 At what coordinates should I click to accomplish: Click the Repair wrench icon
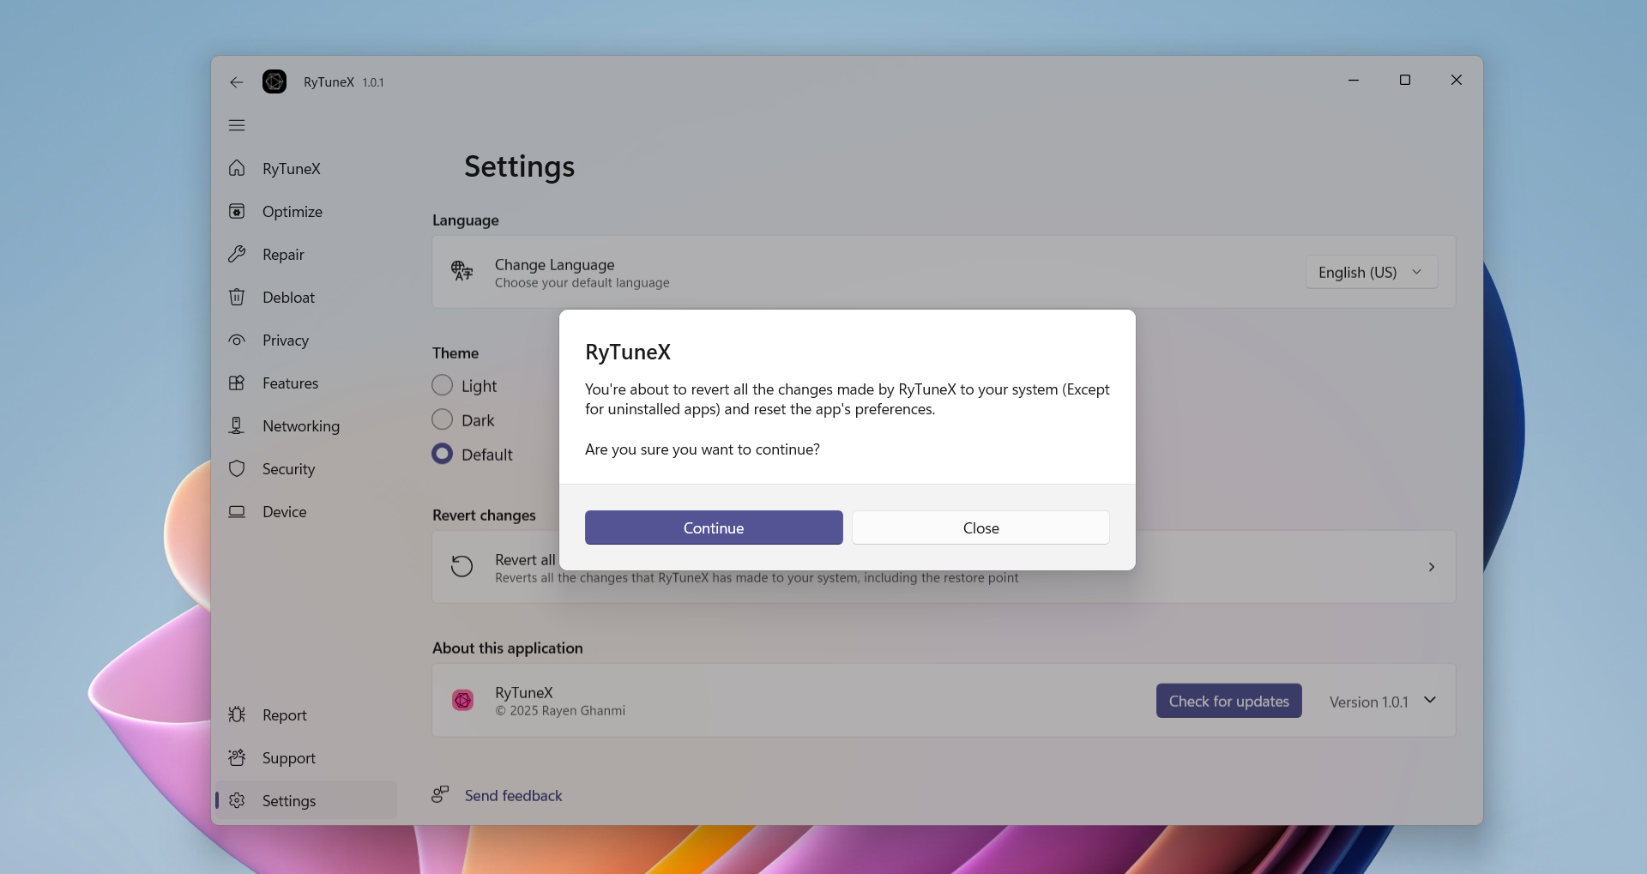click(x=237, y=254)
